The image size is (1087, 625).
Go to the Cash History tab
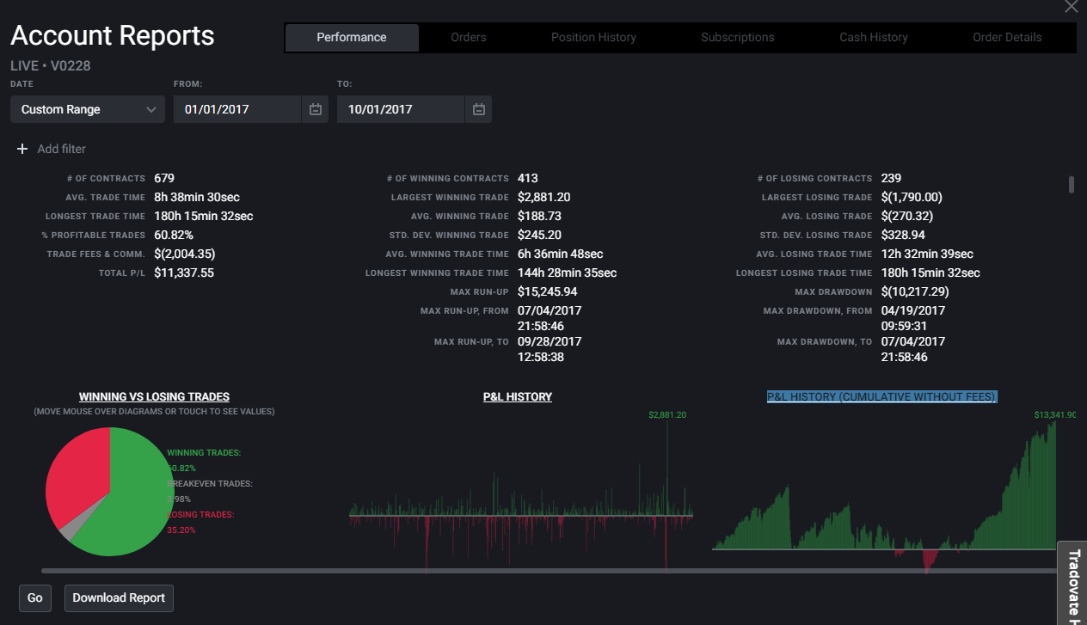pyautogui.click(x=874, y=37)
